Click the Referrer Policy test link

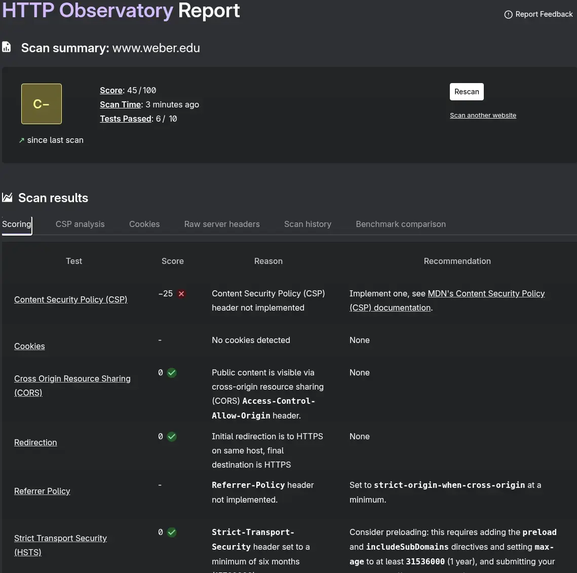[x=42, y=491]
